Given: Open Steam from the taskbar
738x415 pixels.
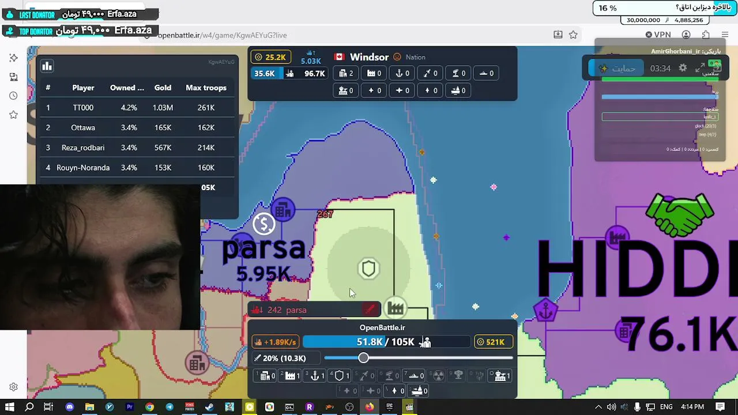Looking at the screenshot, I should point(209,407).
